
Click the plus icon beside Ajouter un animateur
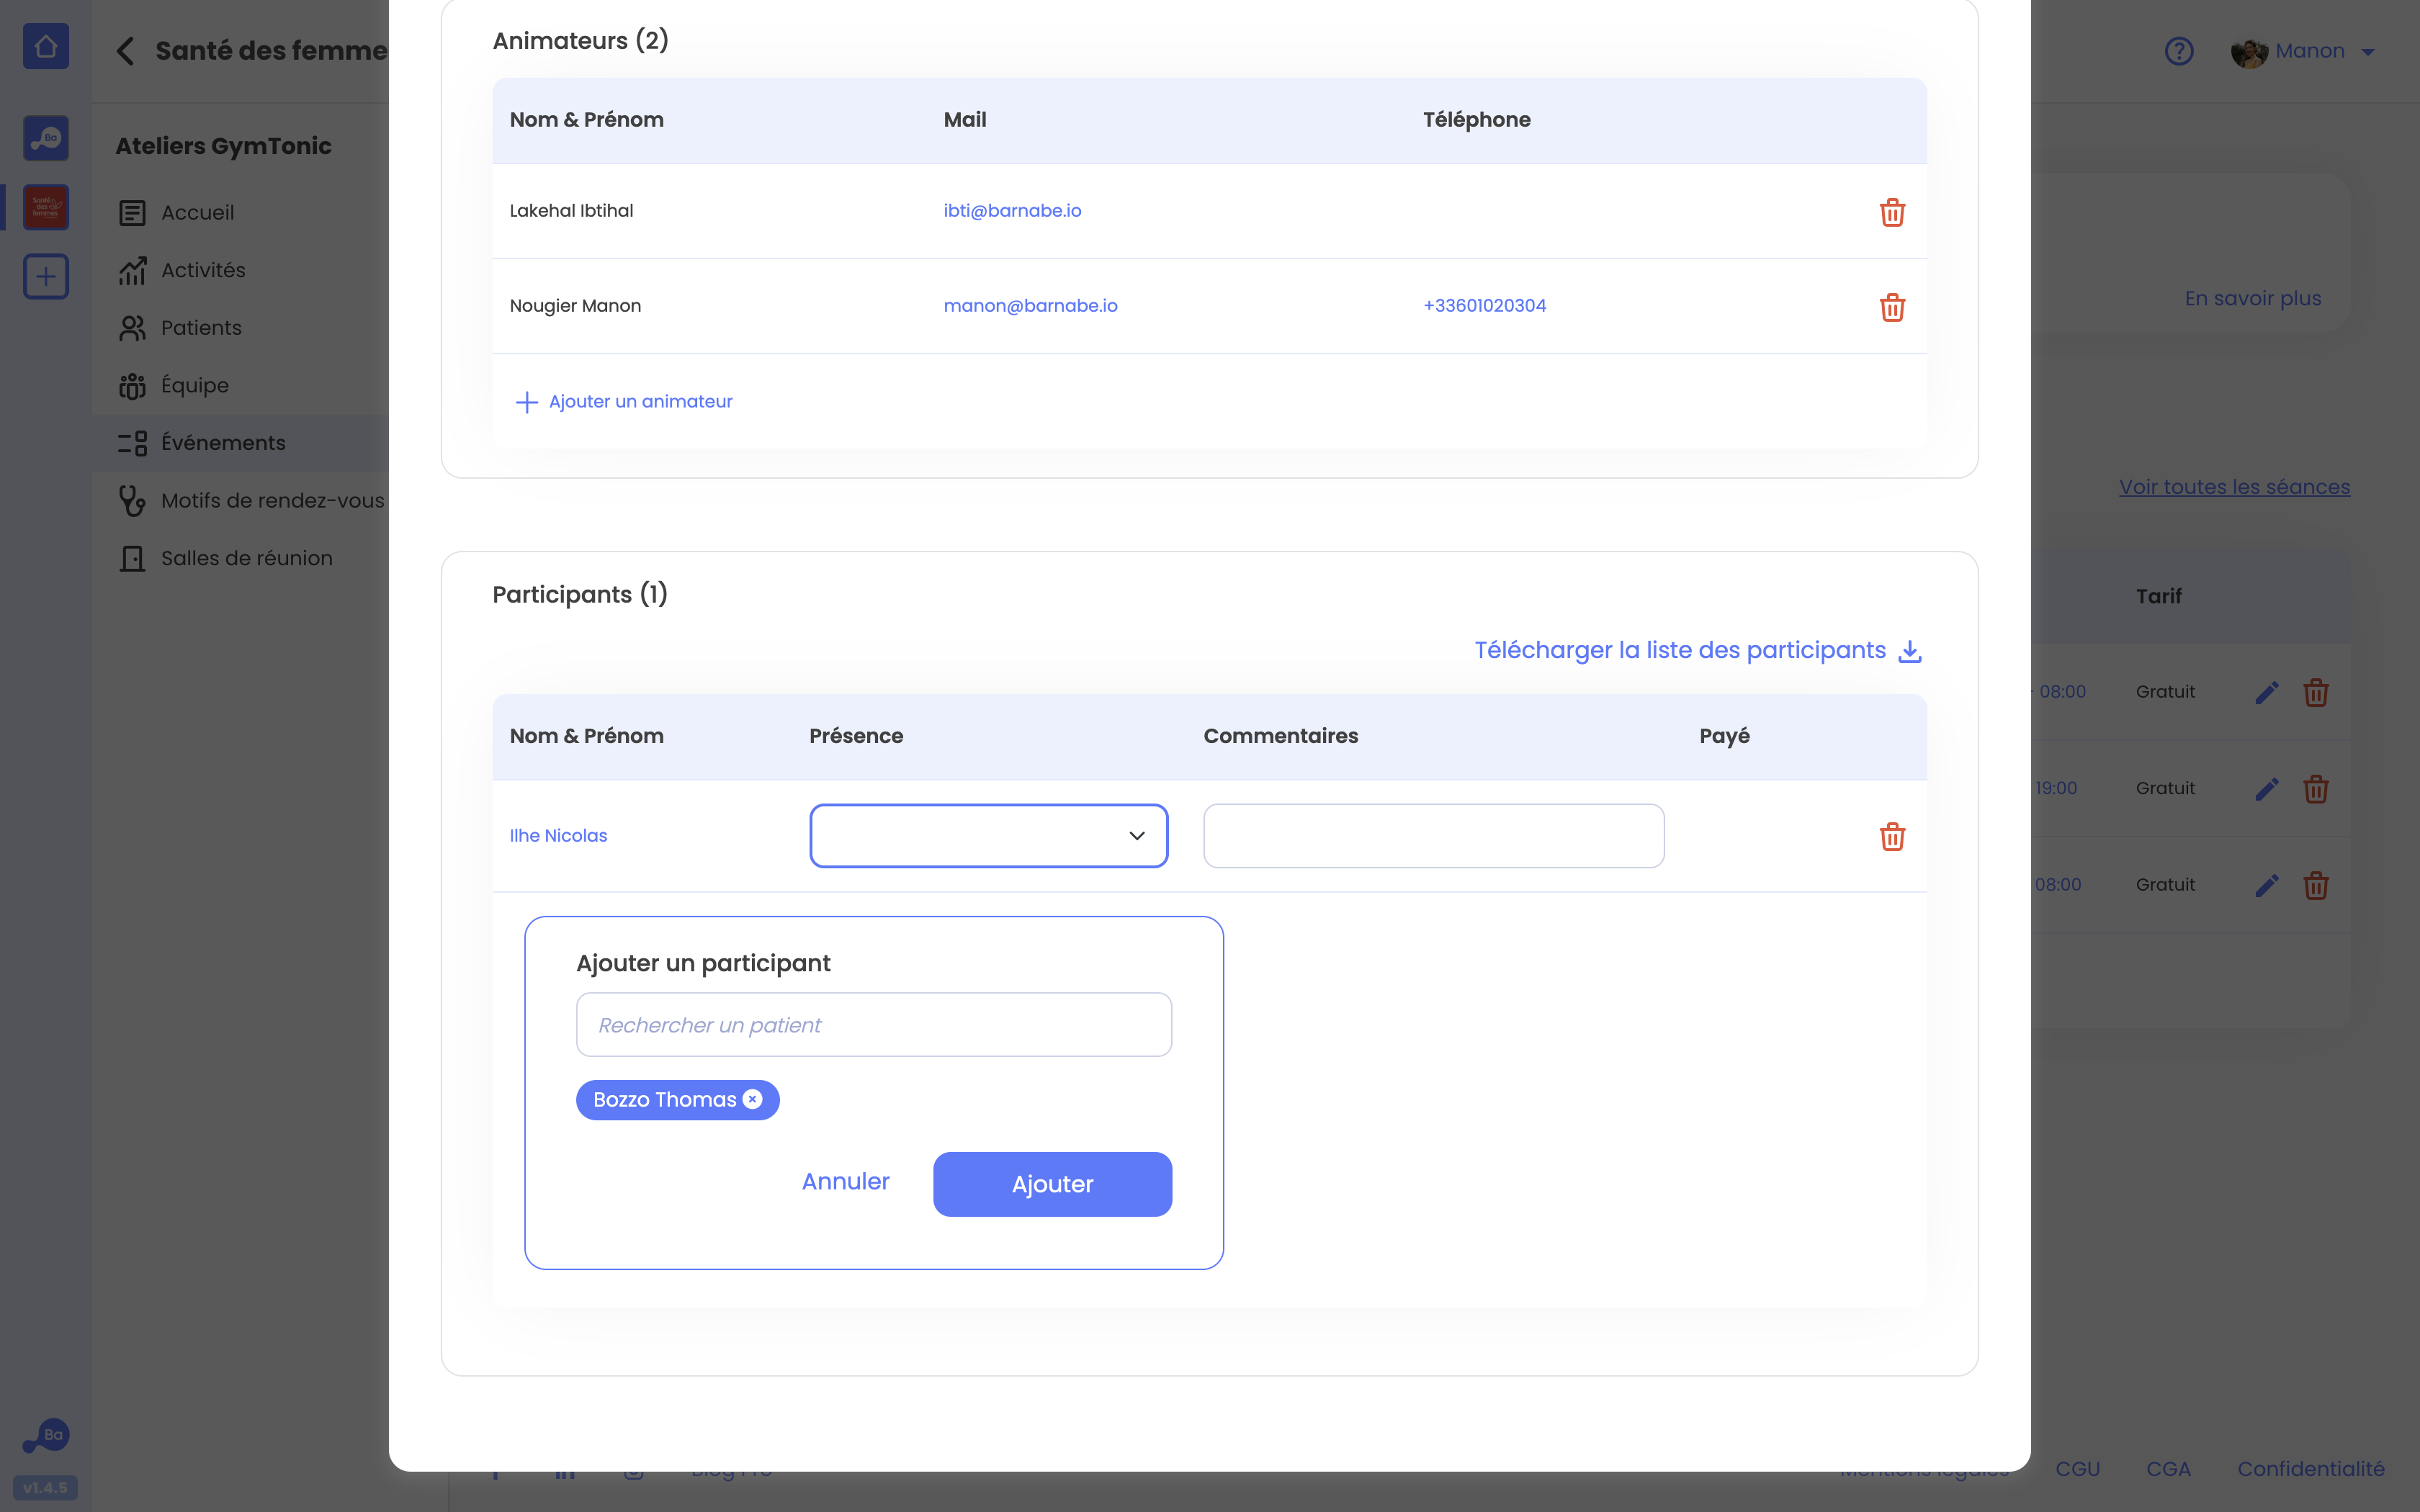(526, 402)
